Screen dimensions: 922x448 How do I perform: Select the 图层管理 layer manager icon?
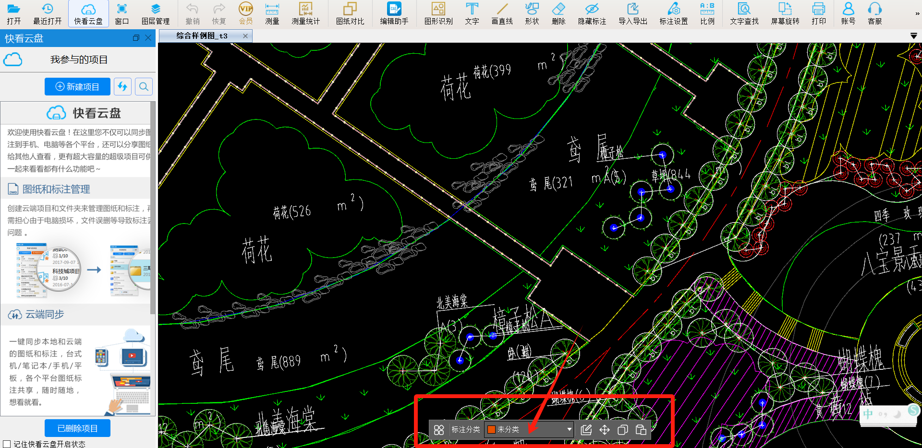(x=156, y=13)
